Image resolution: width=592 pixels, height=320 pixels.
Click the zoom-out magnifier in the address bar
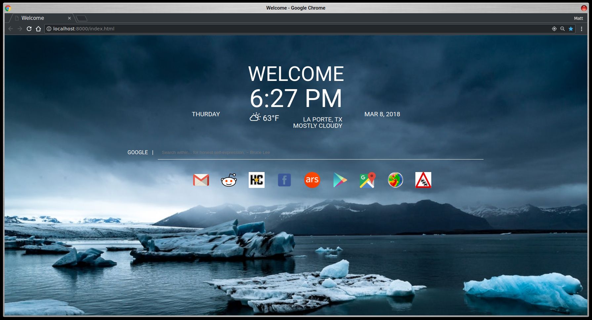[x=562, y=29]
